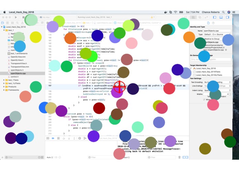Open the Local_Hack_Day_2018 application menu
The width and height of the screenshot is (239, 170).
[x=21, y=12]
